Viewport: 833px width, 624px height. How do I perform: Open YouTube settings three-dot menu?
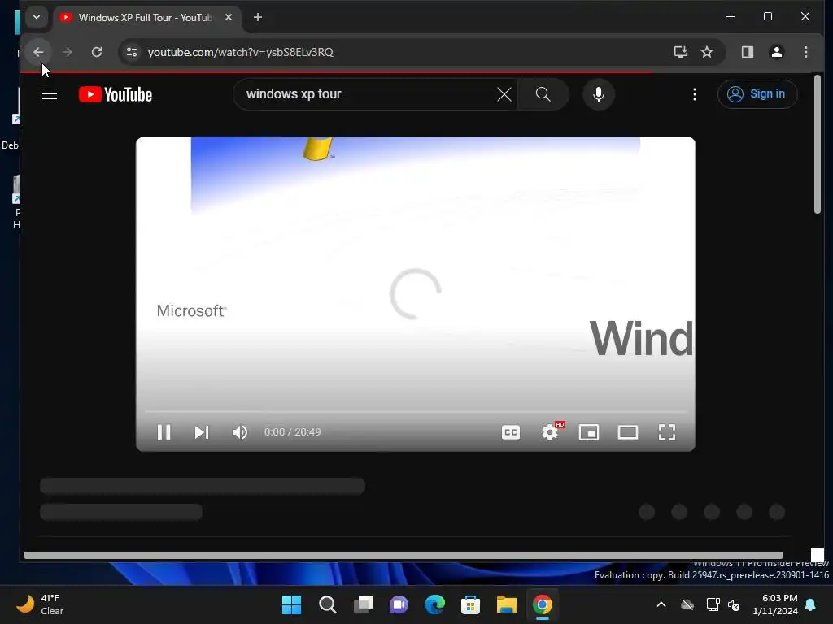pyautogui.click(x=695, y=94)
